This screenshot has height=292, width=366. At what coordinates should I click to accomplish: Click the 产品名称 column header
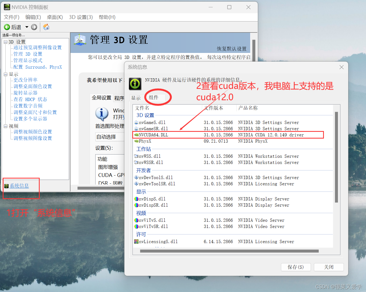click(x=248, y=108)
